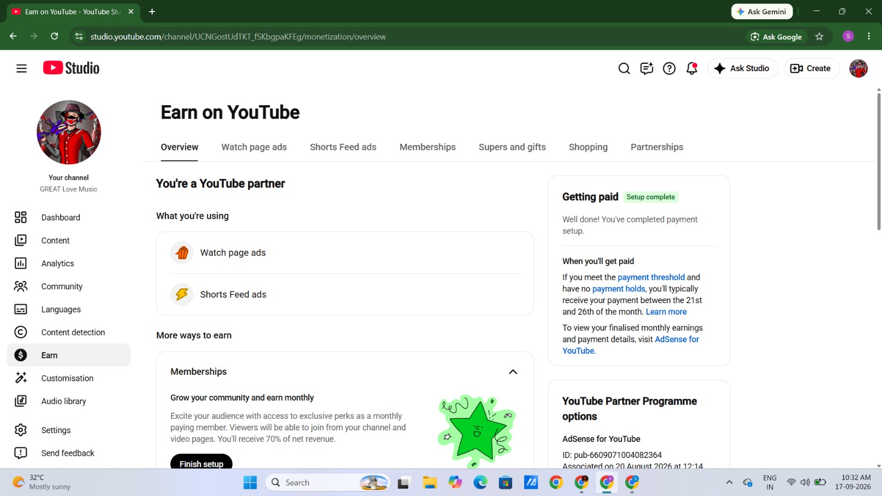
Task: Open the comments and mentions inbox icon
Action: (647, 68)
